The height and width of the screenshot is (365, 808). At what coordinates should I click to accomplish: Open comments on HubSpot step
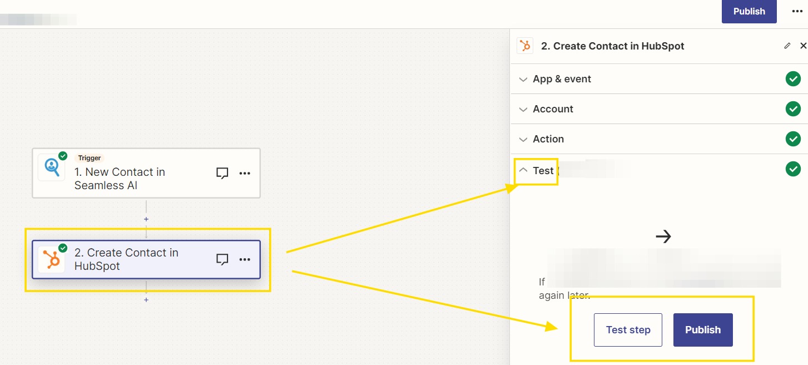coord(222,259)
